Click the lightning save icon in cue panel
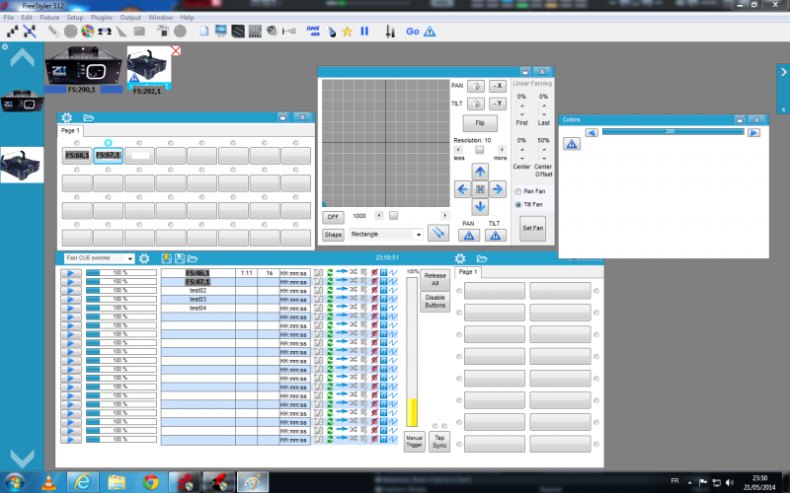 166,258
